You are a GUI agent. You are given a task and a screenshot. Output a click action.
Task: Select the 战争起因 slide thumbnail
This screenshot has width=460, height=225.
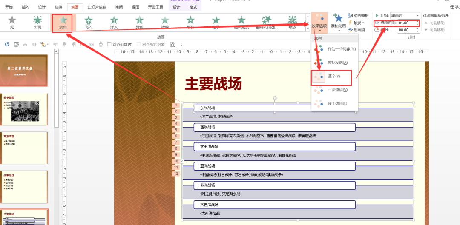24,109
